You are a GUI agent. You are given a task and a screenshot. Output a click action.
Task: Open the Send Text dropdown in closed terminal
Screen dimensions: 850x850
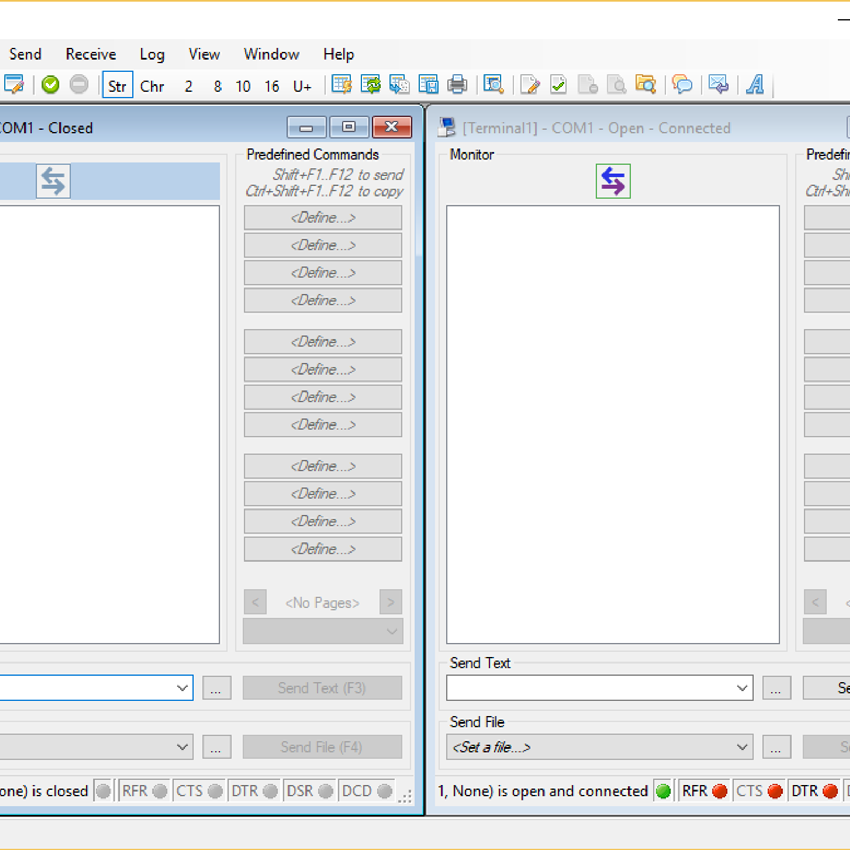coord(182,688)
